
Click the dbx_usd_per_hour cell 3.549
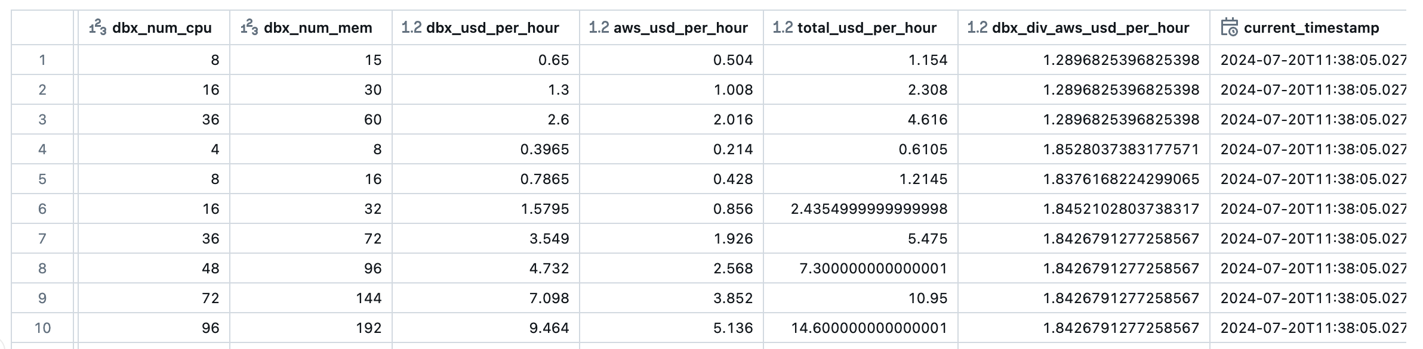486,238
